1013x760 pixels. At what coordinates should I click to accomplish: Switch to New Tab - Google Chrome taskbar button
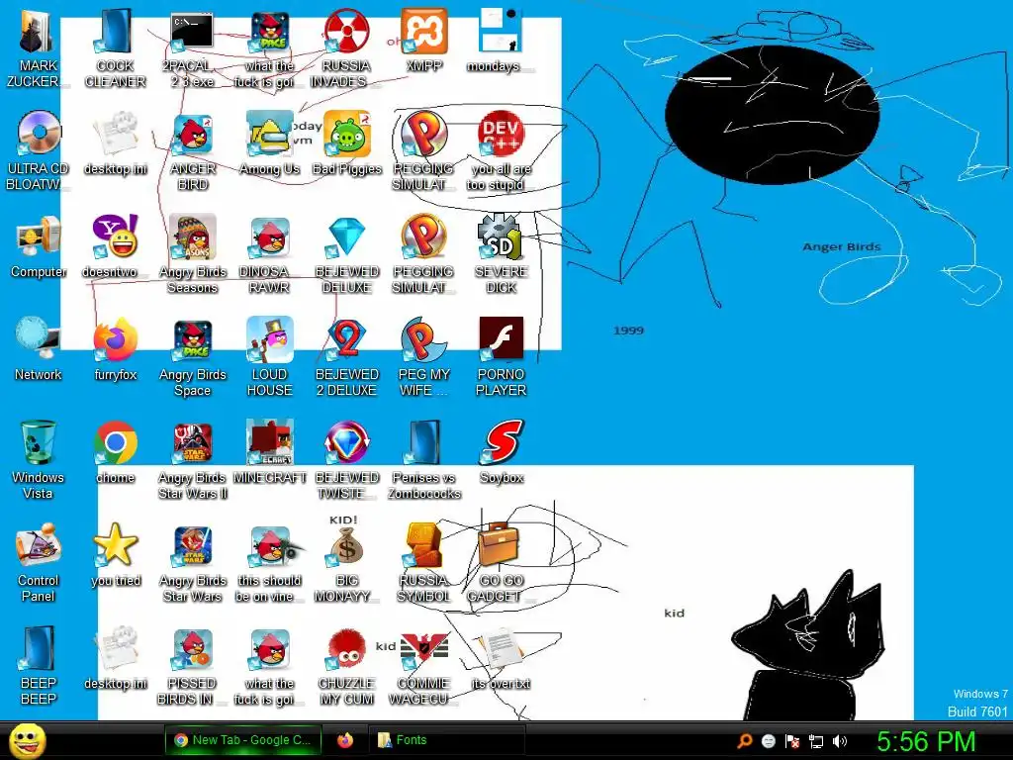pyautogui.click(x=243, y=740)
